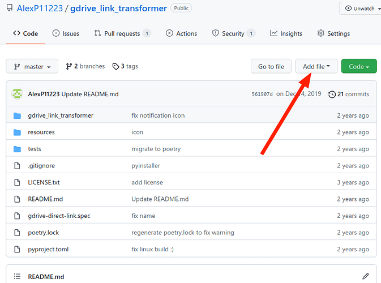Open the Security tab
Viewport: 381px width, 283px height.
pos(233,33)
